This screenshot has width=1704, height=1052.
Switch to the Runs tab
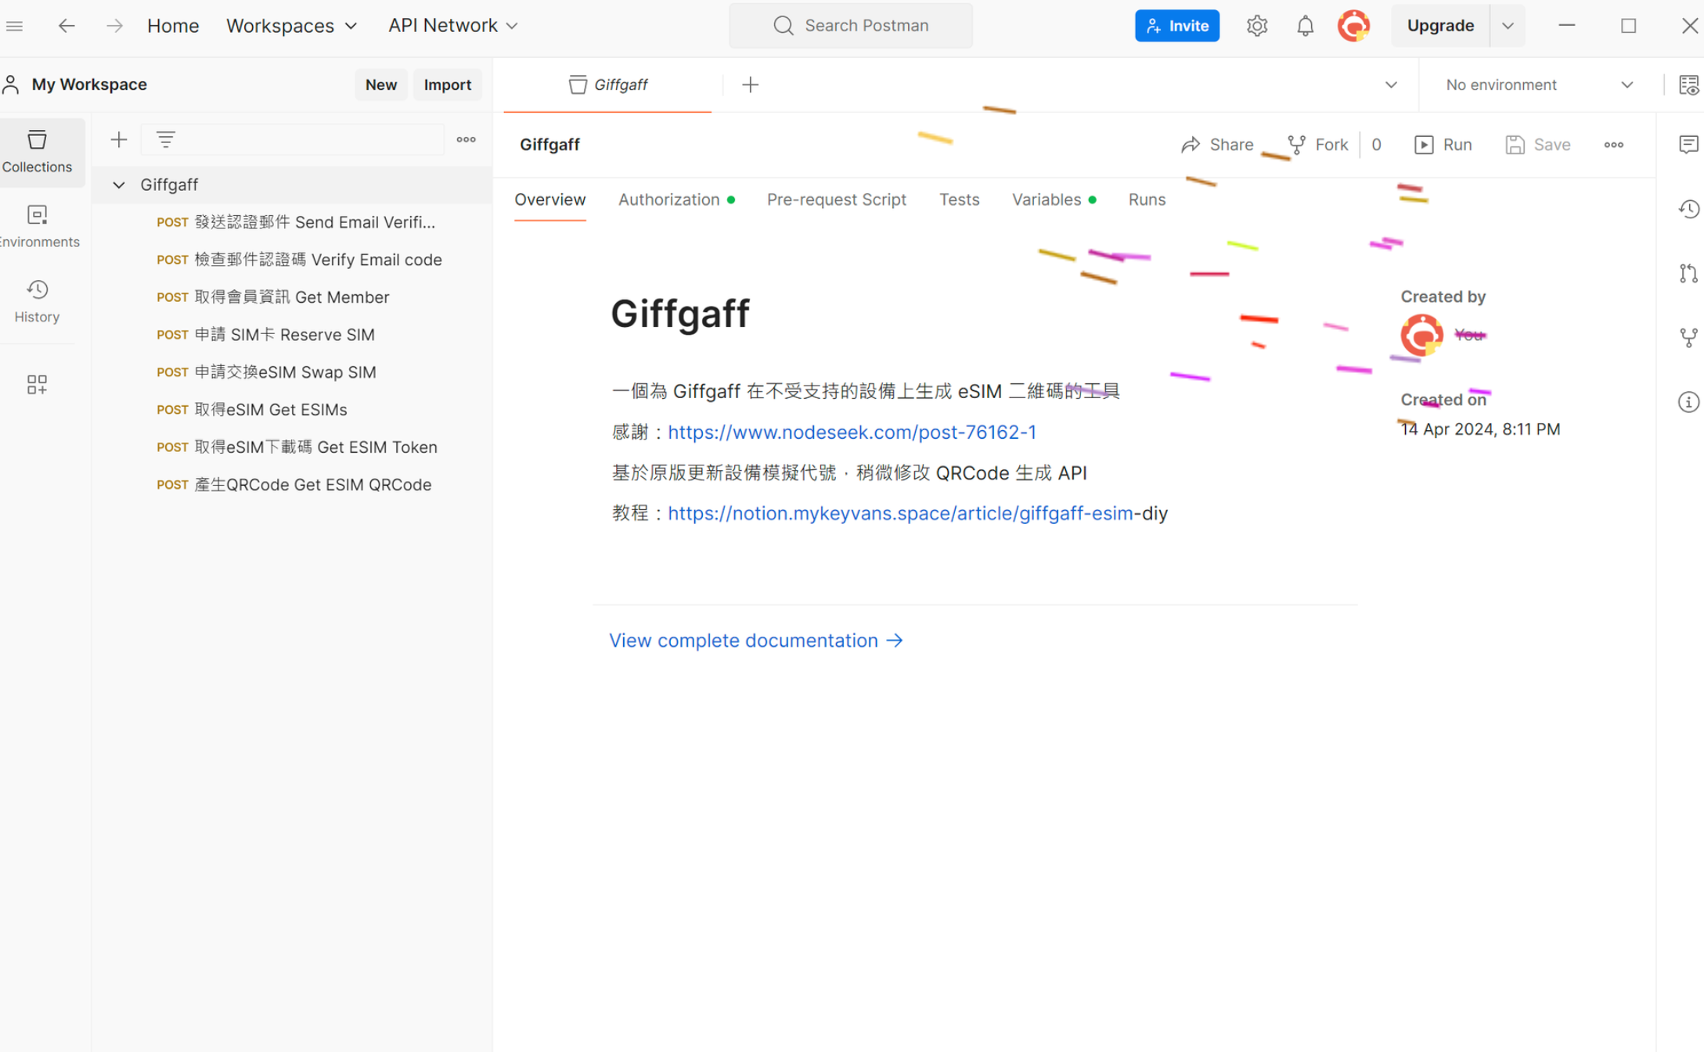[x=1147, y=199]
